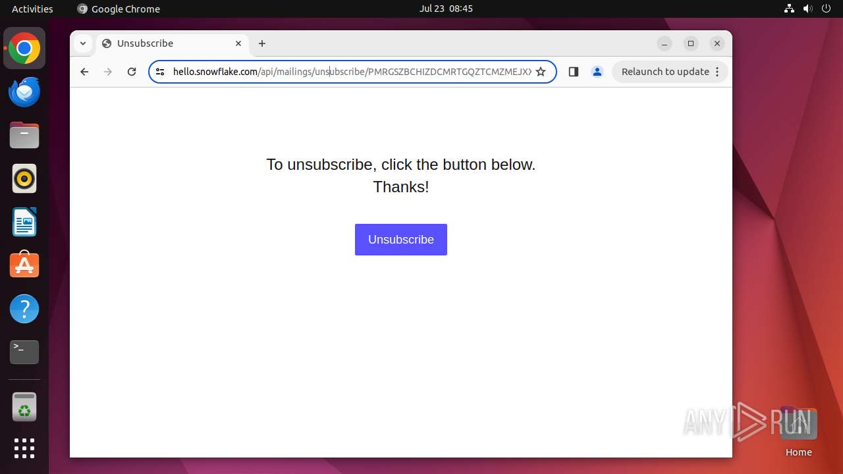Screen dimensions: 843x474
Task: Open Activities overview
Action: click(x=32, y=9)
